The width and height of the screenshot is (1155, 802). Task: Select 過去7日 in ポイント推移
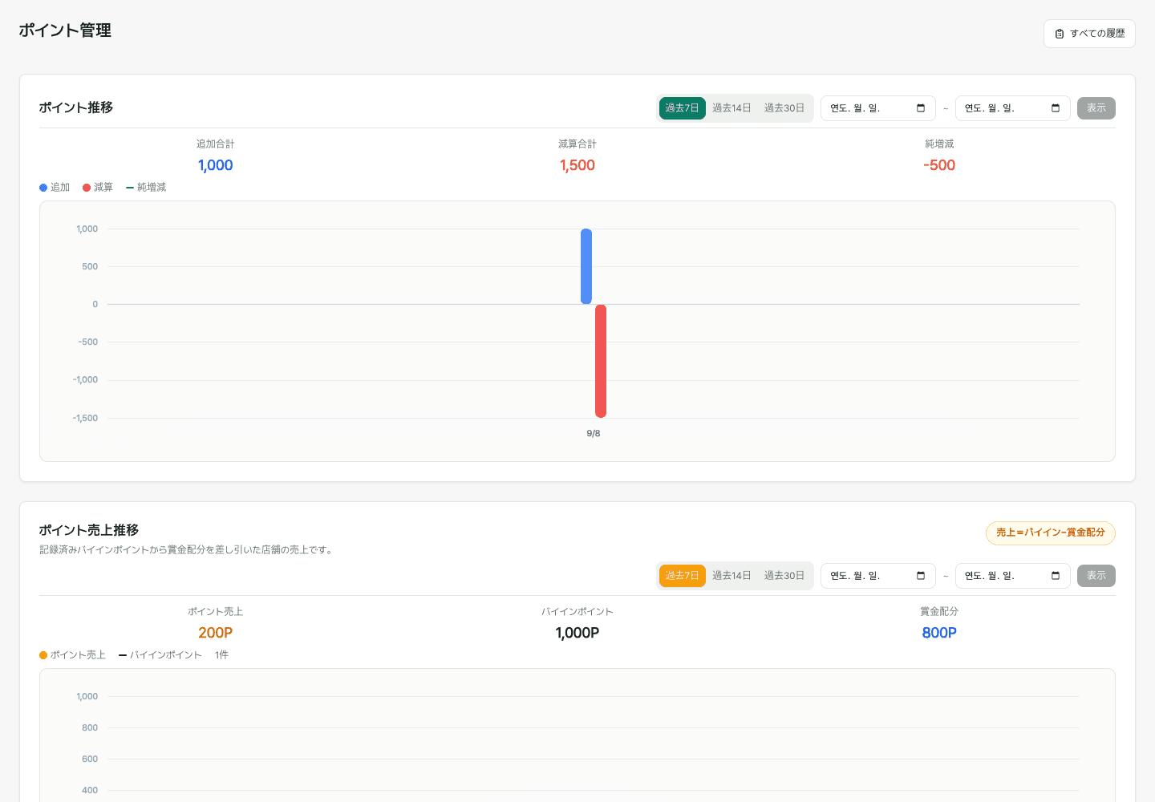682,108
